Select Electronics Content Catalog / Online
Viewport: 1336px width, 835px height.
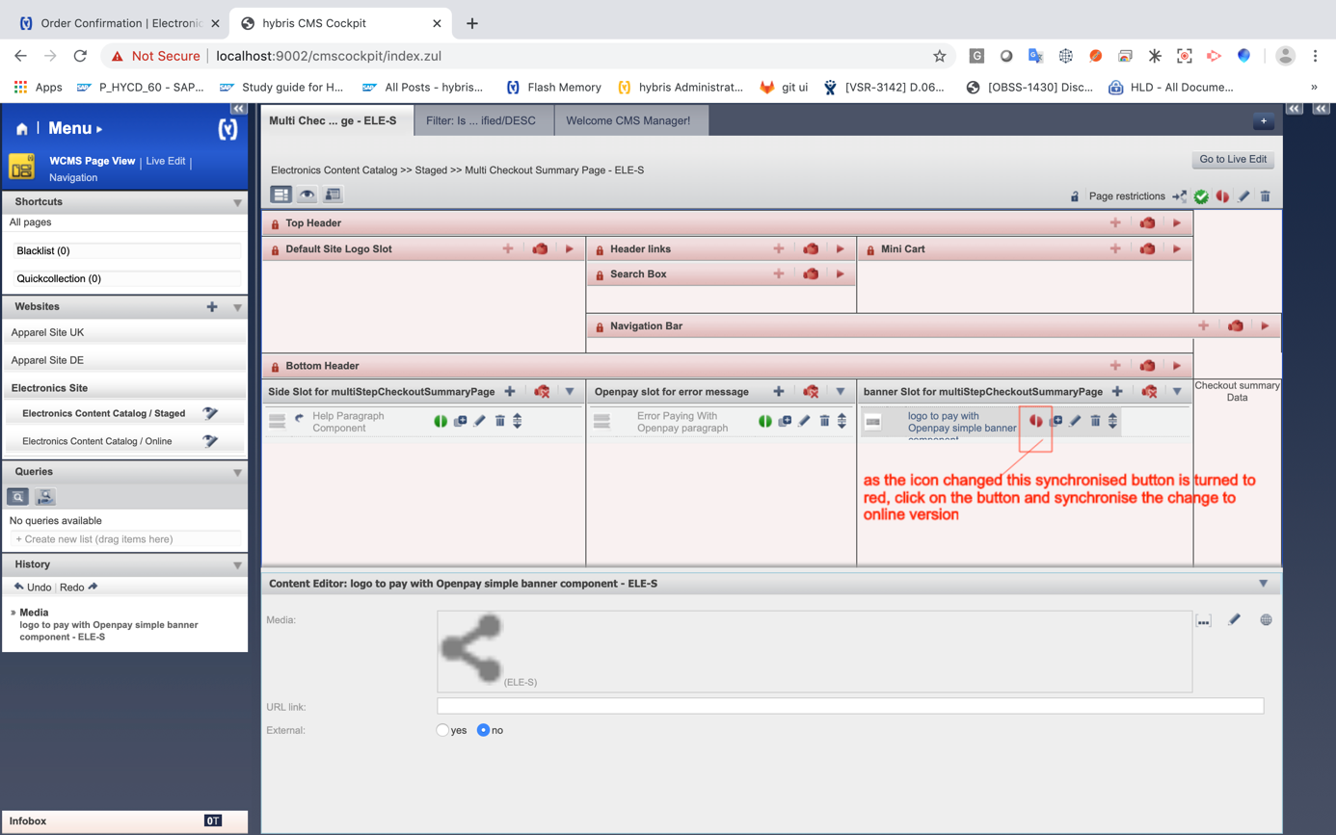tap(97, 441)
